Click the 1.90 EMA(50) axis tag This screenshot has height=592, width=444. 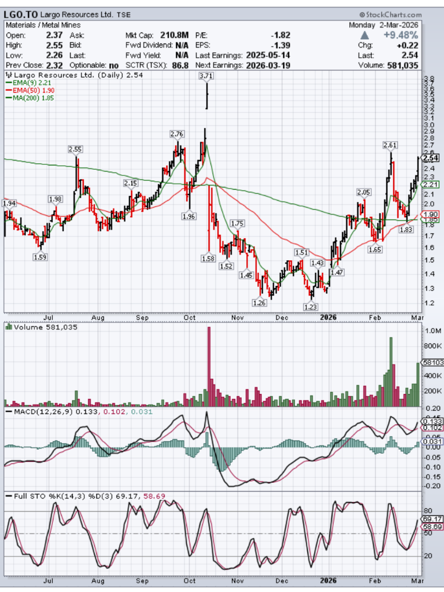click(430, 214)
